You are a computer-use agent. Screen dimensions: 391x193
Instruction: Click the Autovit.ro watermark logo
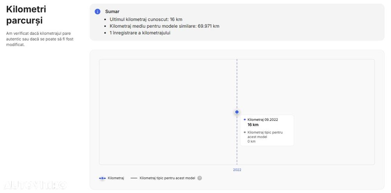coord(36,185)
